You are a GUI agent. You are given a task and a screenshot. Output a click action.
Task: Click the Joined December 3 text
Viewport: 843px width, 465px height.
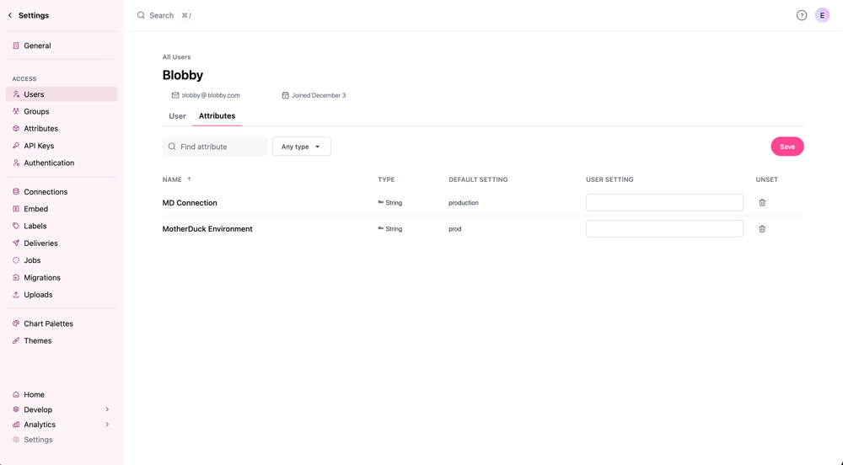pyautogui.click(x=319, y=95)
